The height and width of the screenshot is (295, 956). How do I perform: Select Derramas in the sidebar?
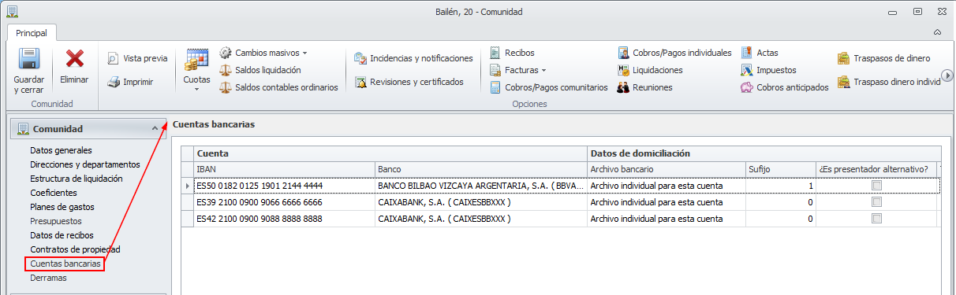click(48, 278)
